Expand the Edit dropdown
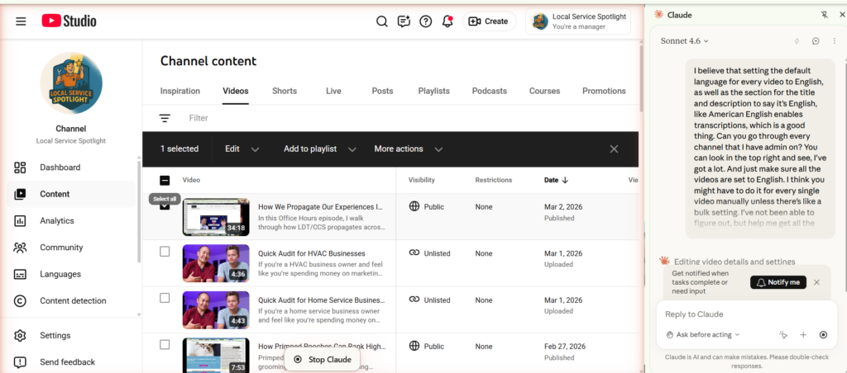Screen dimensions: 847x373 (242, 149)
